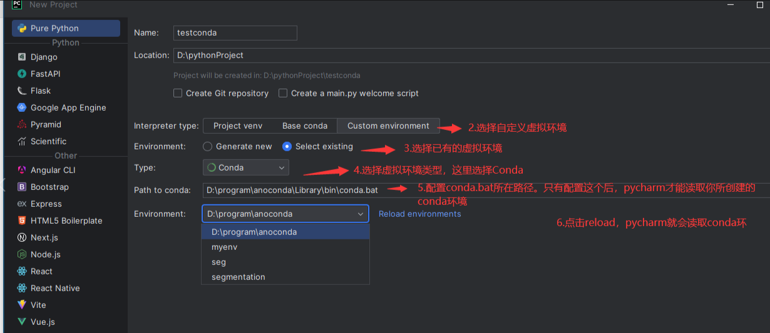Image resolution: width=770 pixels, height=333 pixels.
Task: Click the Pure Python icon in sidebar
Action: [x=22, y=28]
